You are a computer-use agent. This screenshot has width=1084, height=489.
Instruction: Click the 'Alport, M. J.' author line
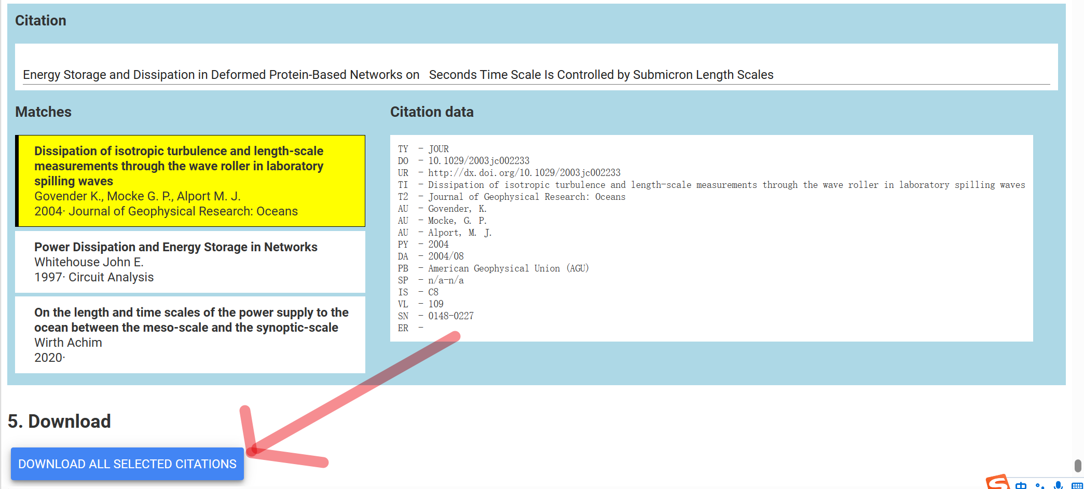click(445, 232)
